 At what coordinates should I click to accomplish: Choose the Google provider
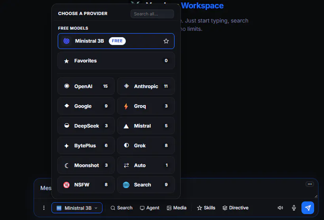(x=86, y=106)
